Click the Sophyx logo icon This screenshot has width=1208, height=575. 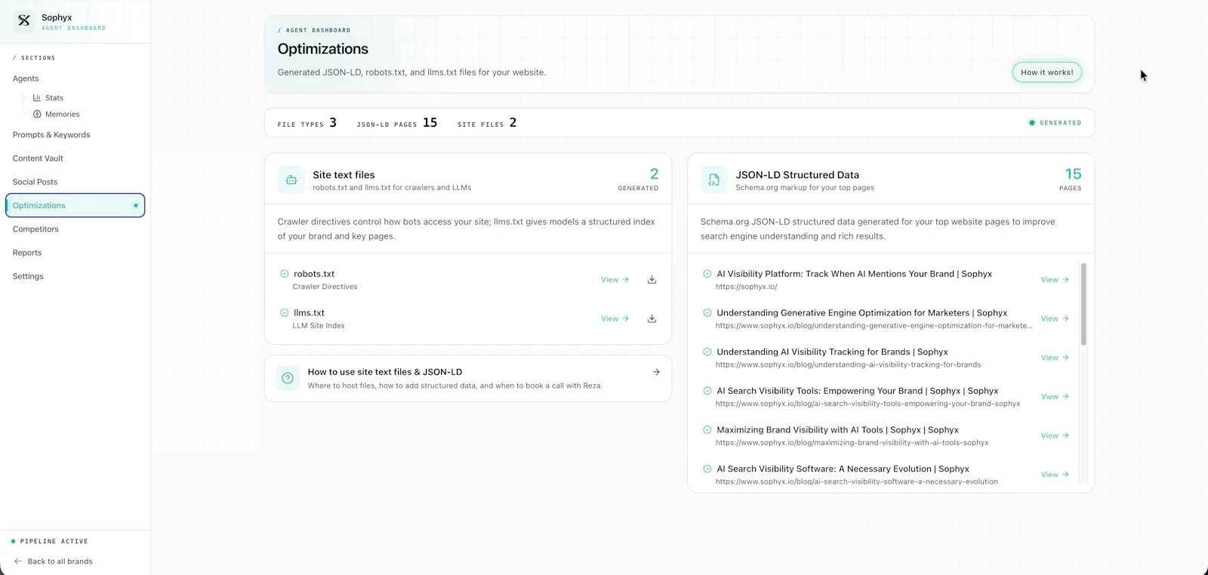(24, 21)
